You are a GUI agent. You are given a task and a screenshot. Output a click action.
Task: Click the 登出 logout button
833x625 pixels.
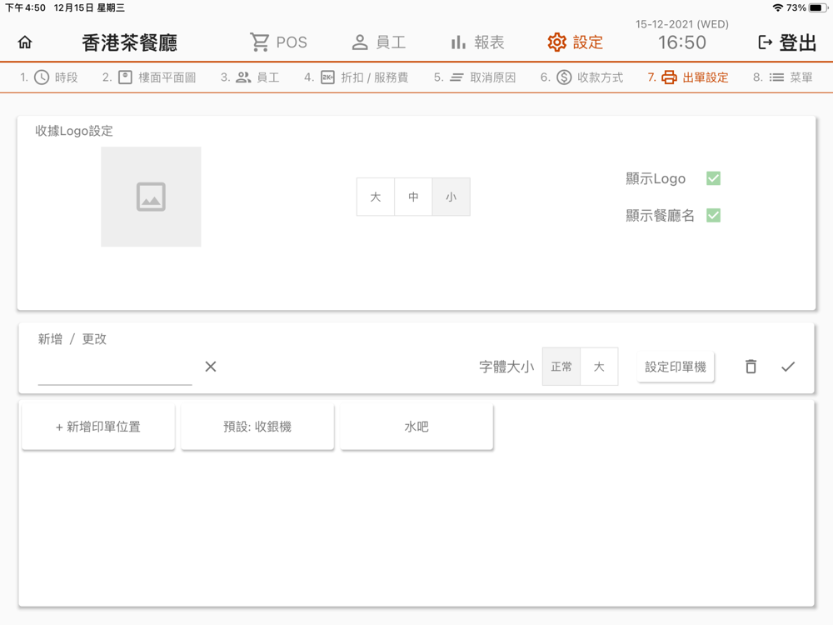787,42
